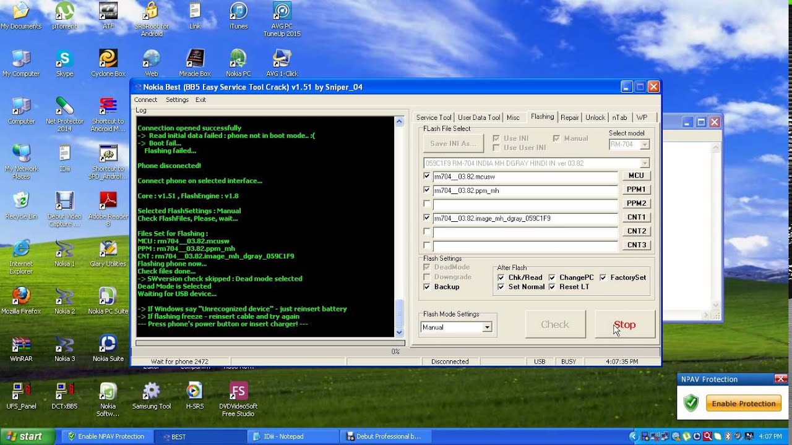792x445 pixels.
Task: Launch Debut Video Capture desktop icon
Action: coord(64,209)
